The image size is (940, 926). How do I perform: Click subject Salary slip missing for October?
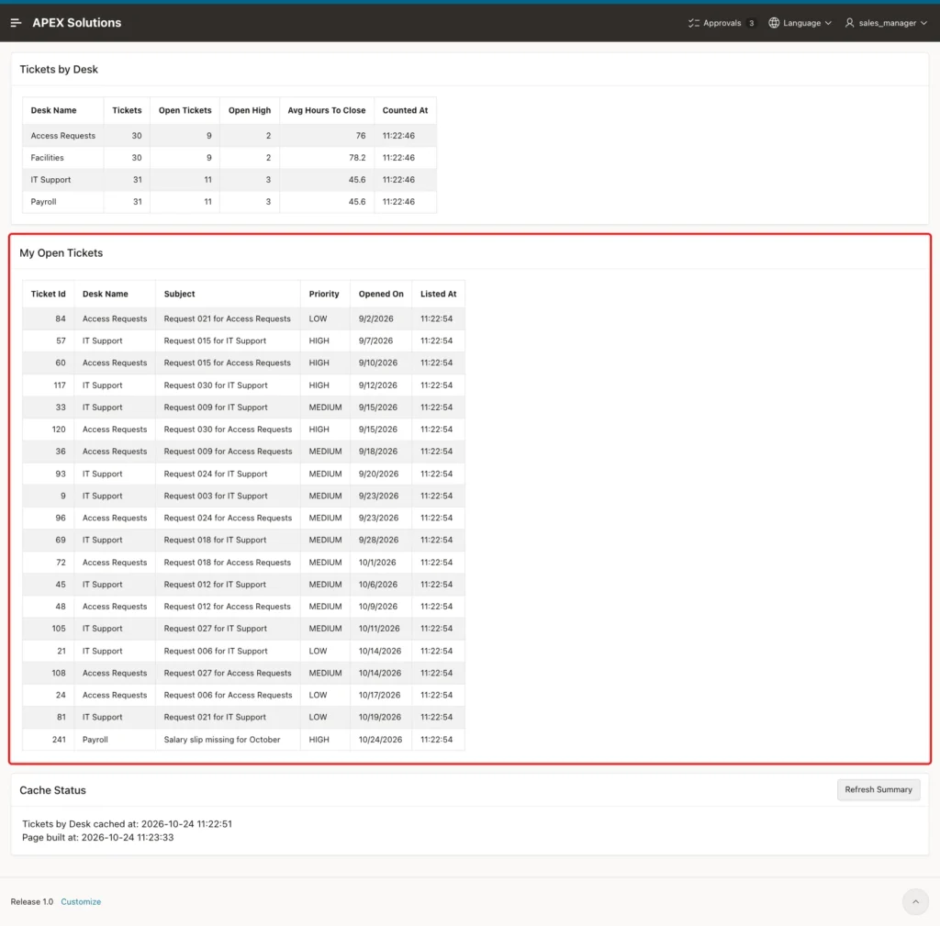click(222, 740)
